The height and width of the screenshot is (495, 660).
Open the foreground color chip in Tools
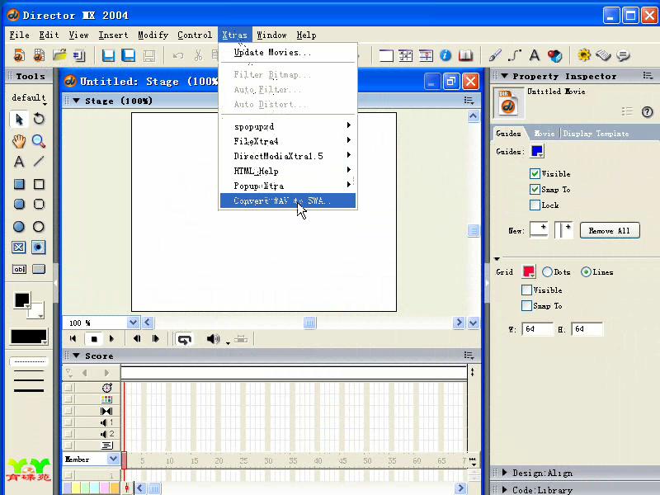pos(22,300)
